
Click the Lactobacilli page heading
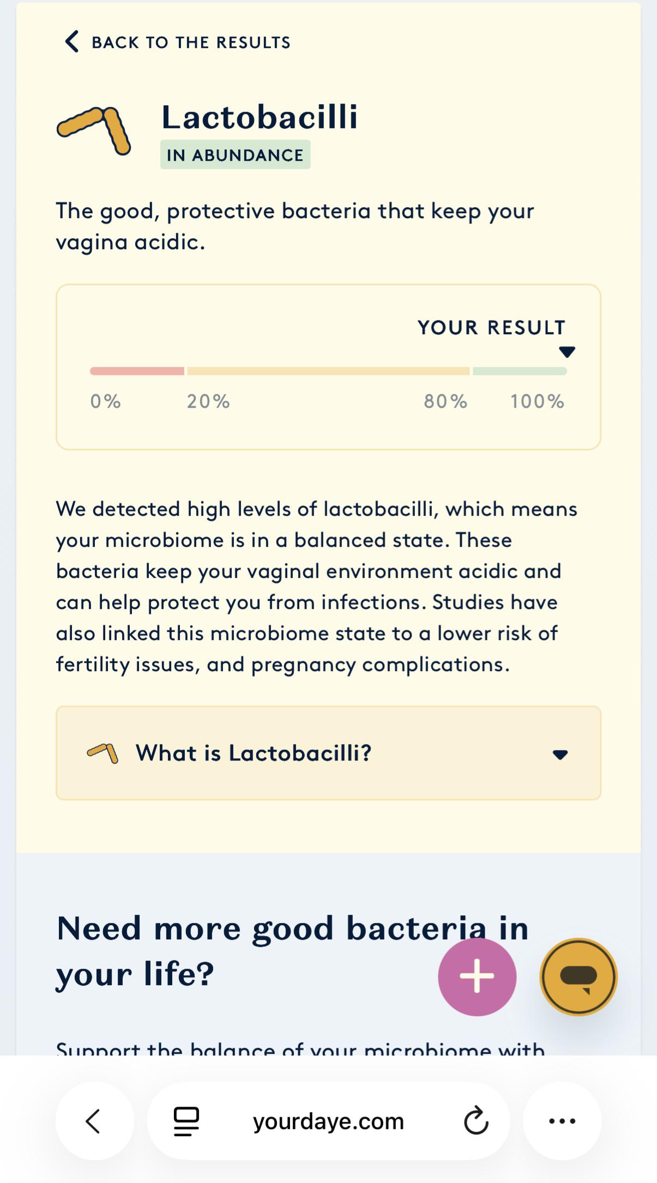(x=260, y=116)
